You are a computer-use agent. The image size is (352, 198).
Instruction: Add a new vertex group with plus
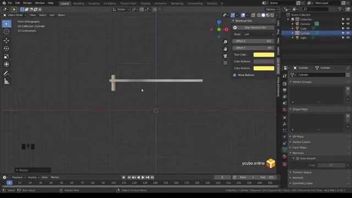pos(348,89)
